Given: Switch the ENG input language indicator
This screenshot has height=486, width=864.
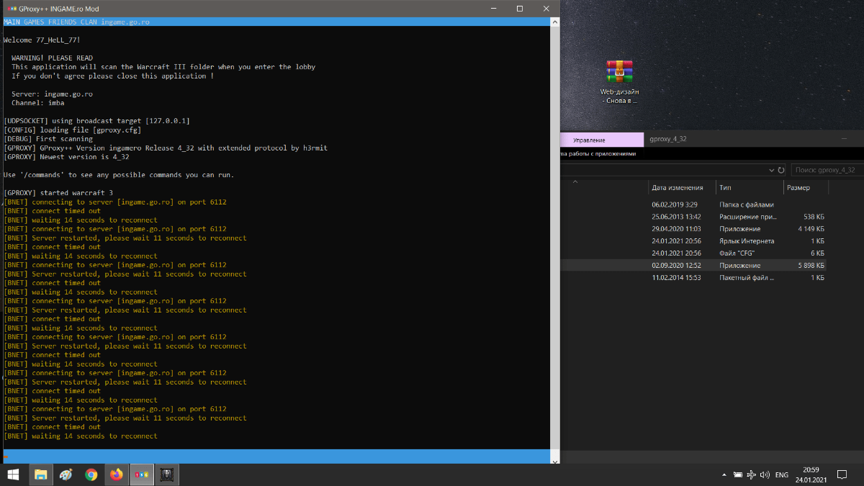Looking at the screenshot, I should (781, 475).
